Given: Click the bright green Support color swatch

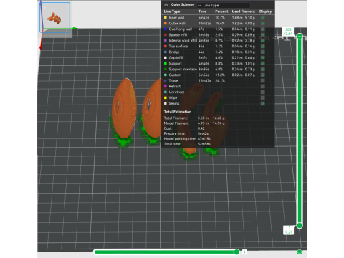Looking at the screenshot, I should tap(166, 64).
